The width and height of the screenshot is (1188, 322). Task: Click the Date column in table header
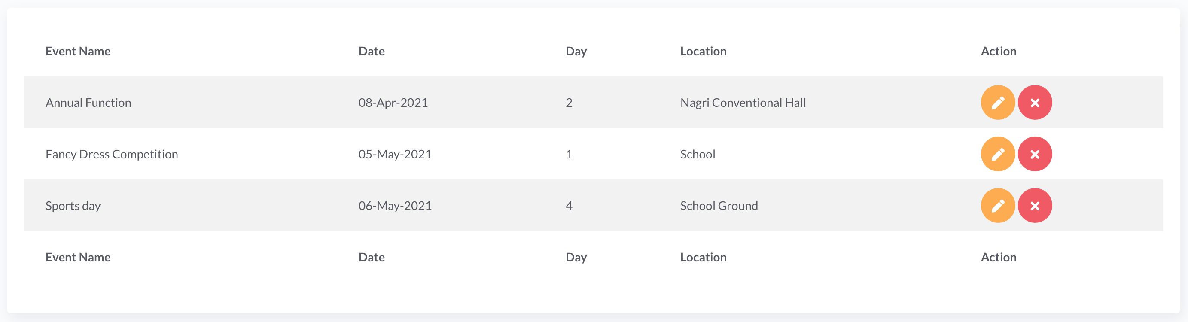tap(371, 51)
